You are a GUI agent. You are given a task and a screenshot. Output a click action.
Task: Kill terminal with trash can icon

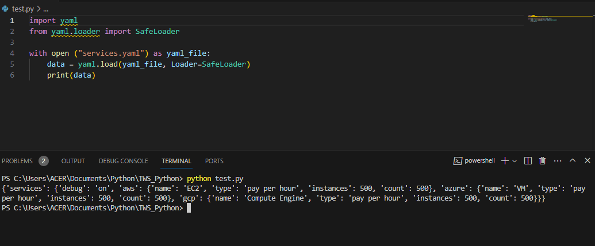[543, 160]
